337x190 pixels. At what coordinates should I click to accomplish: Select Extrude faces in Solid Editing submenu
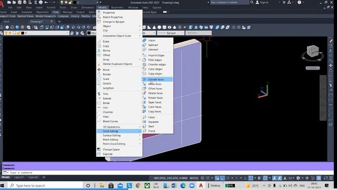click(157, 79)
